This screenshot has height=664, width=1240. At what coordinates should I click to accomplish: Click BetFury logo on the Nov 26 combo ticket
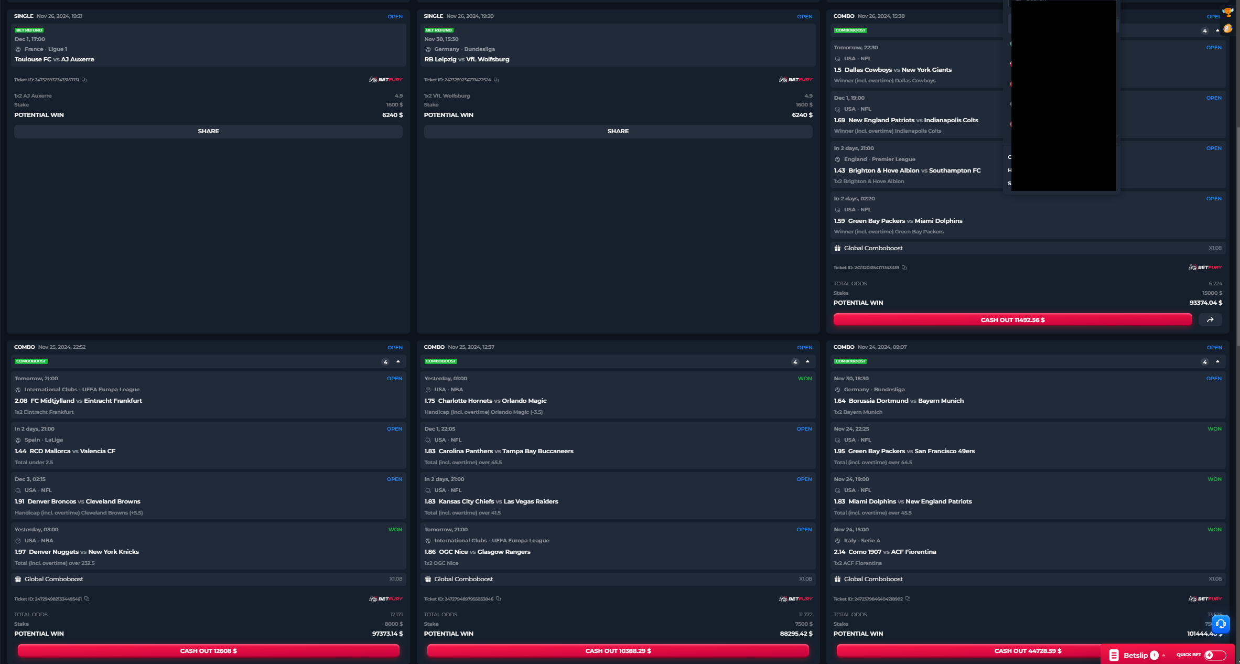coord(1205,267)
